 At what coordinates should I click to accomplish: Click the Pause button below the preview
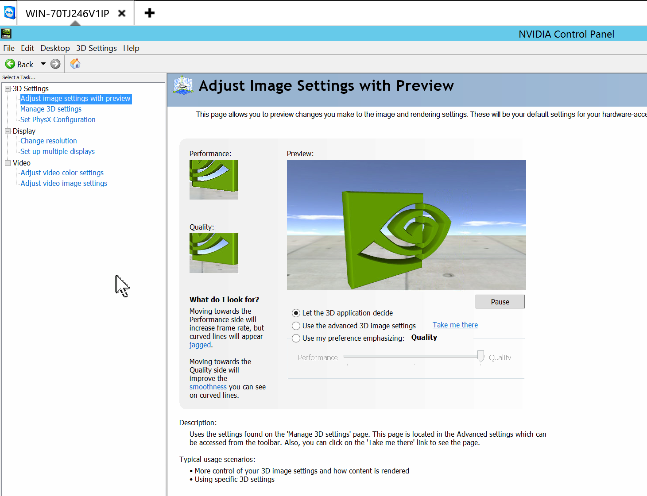[500, 301]
